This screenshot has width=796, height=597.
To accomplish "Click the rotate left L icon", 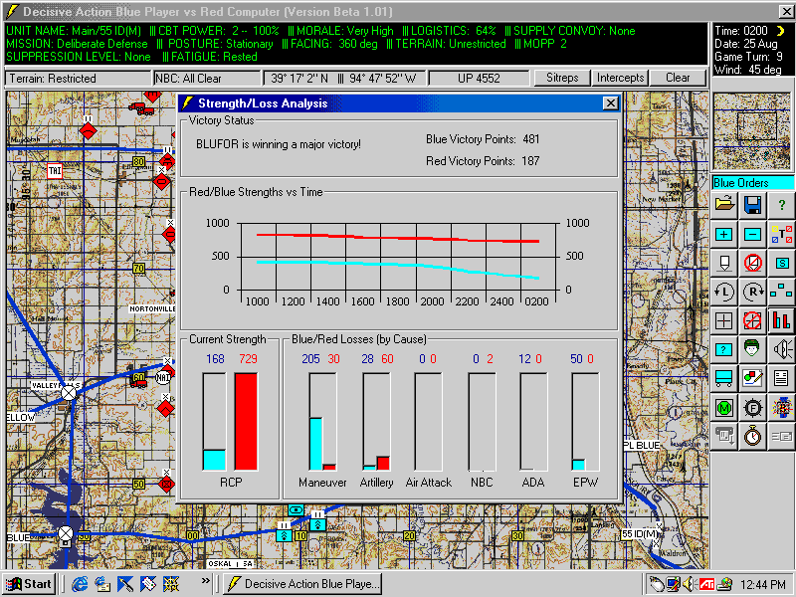I will (724, 293).
